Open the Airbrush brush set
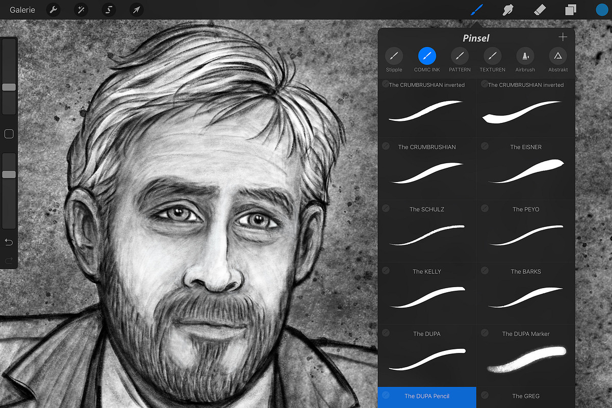The image size is (612, 408). click(x=525, y=60)
